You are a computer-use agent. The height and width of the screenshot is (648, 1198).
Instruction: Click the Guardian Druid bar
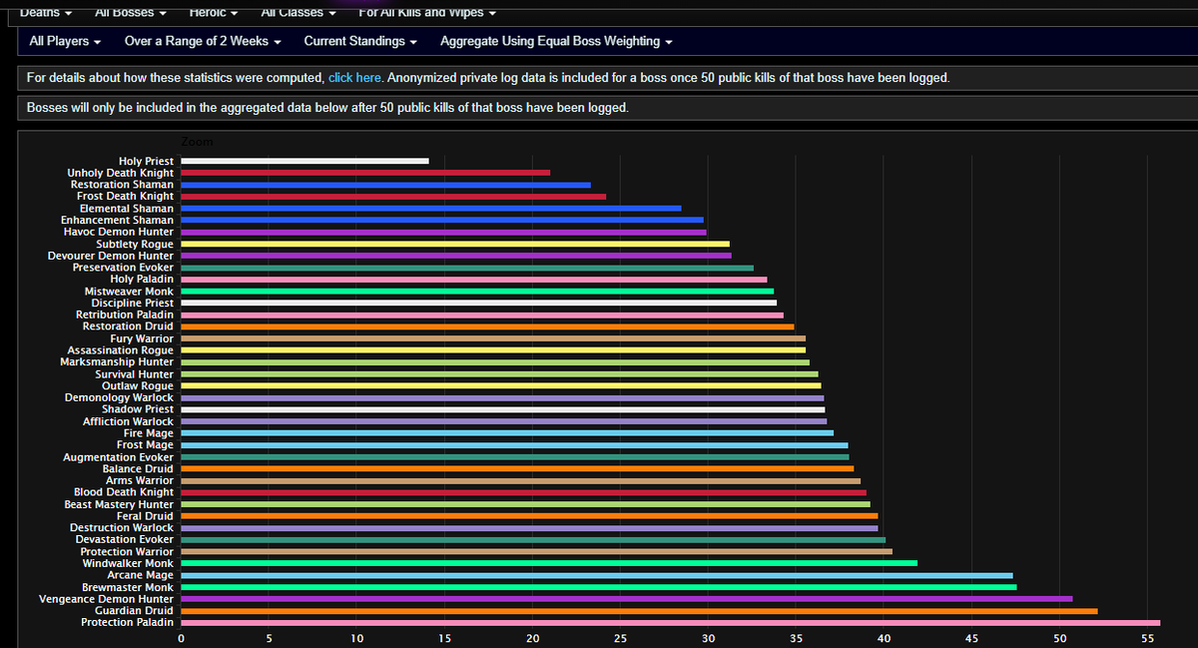[x=639, y=610]
